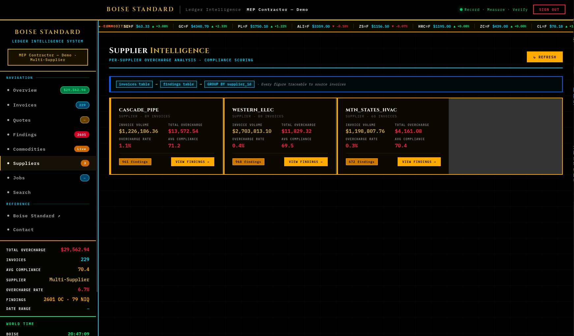Click MTN_STATES_HVAC total overcharge $4,161.08
The height and width of the screenshot is (336, 574).
pos(408,131)
